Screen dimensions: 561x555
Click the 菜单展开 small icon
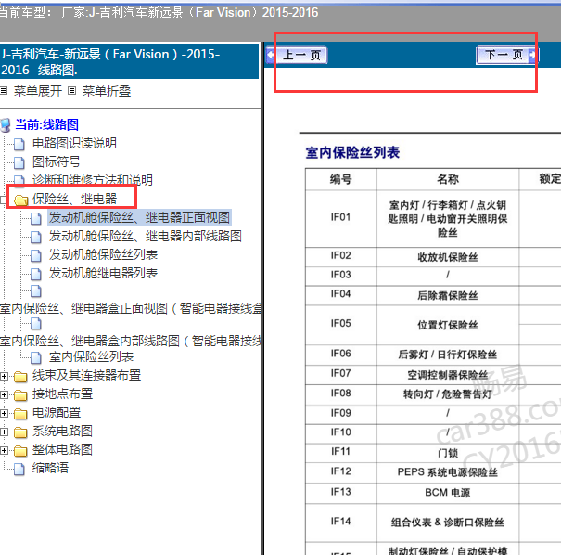coord(4,91)
